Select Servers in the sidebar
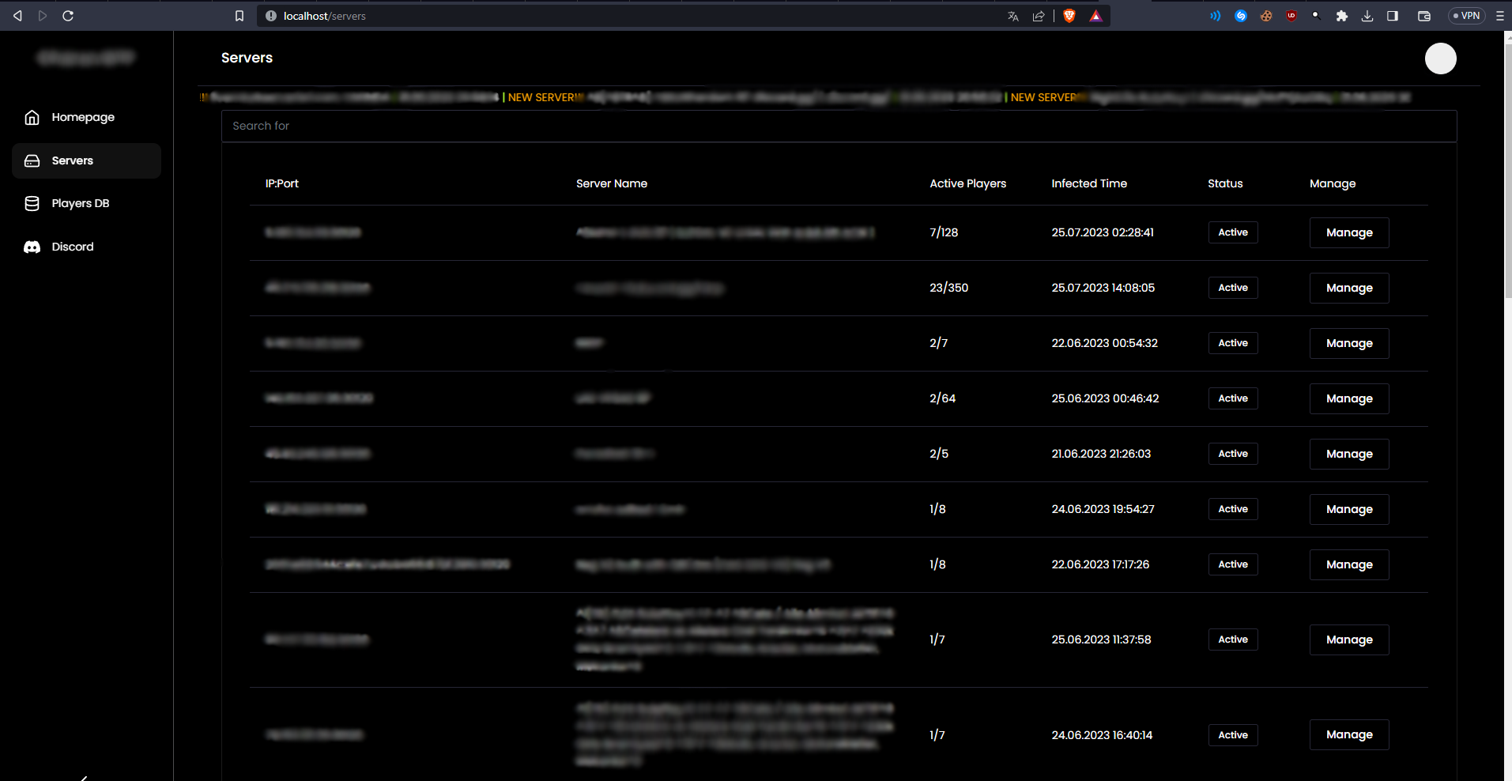Viewport: 1512px width, 781px height. tap(87, 160)
